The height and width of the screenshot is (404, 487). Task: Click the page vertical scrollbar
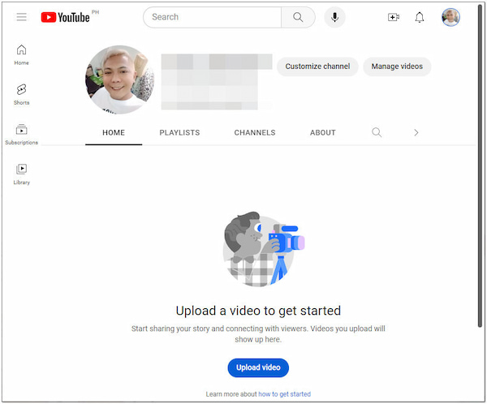tap(480, 165)
